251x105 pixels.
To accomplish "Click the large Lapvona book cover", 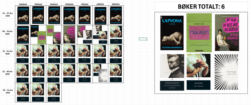I will coord(172,33).
